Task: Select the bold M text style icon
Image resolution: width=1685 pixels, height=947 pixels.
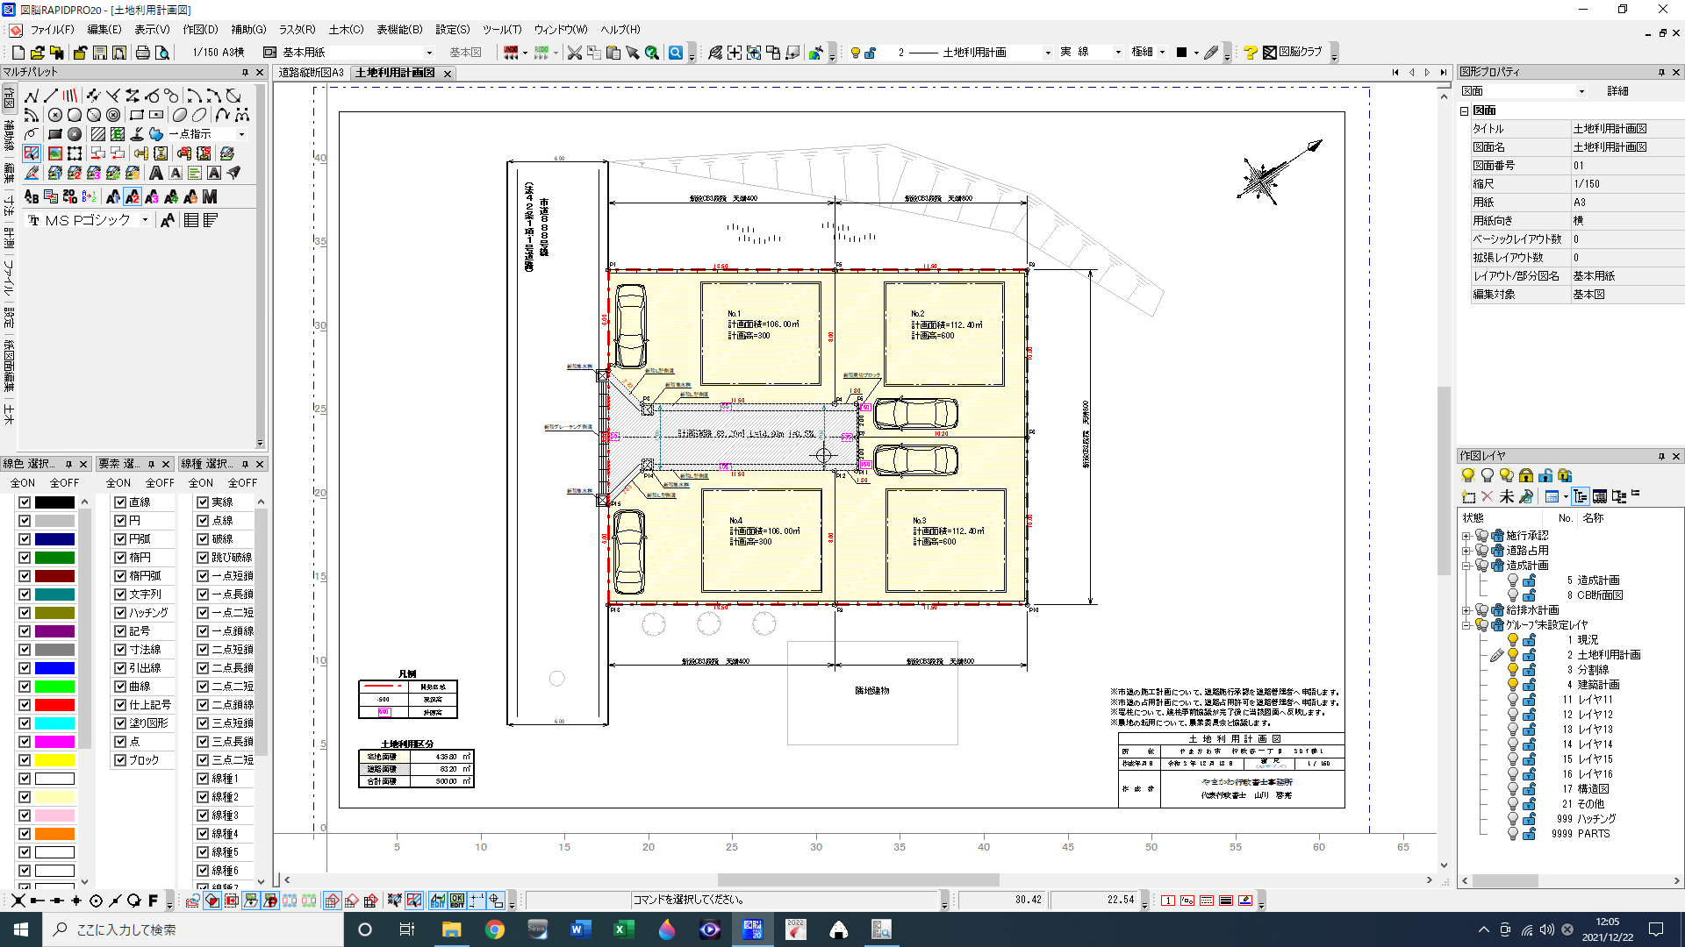Action: [210, 197]
